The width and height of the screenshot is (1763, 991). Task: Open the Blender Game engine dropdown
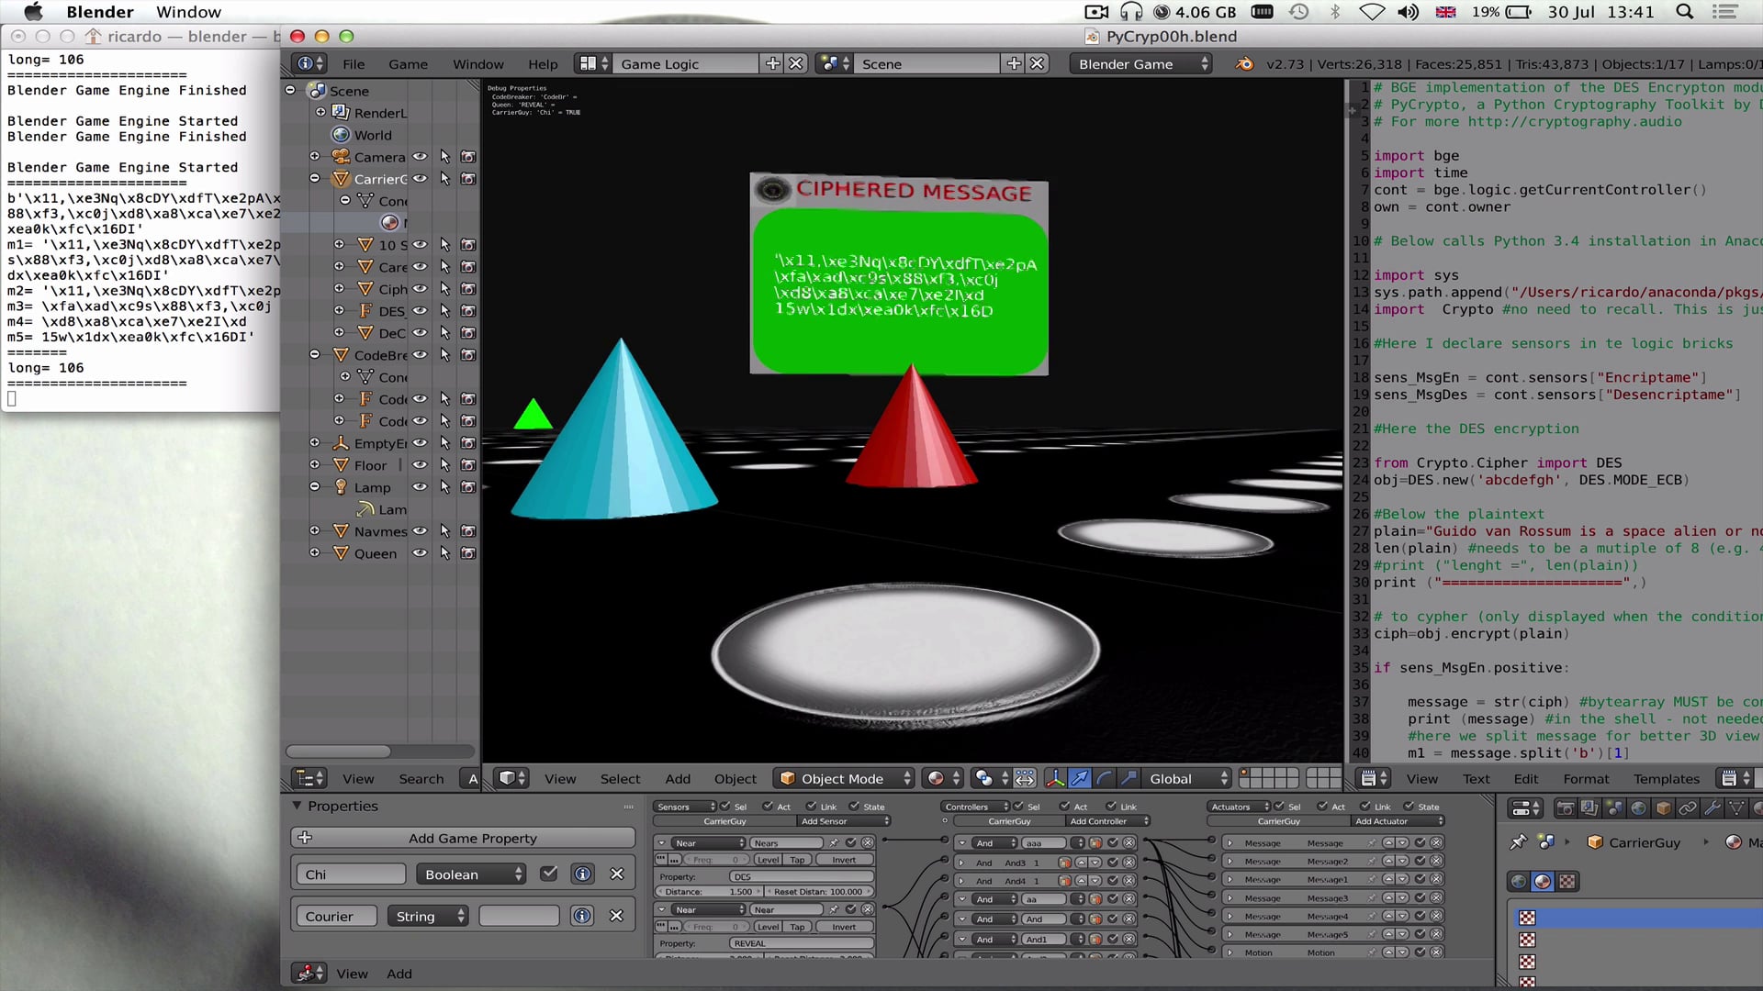click(x=1139, y=64)
